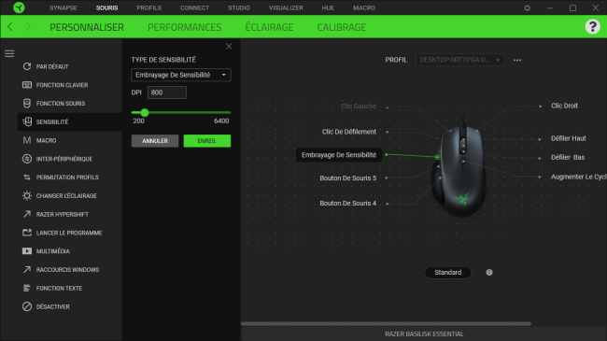
Task: Open the Profil selection dropdown
Action: [x=459, y=60]
